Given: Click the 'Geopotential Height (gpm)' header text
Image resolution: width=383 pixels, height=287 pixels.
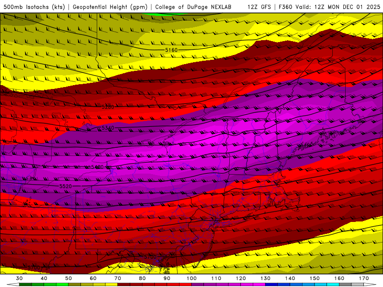Looking at the screenshot, I should click(110, 7).
